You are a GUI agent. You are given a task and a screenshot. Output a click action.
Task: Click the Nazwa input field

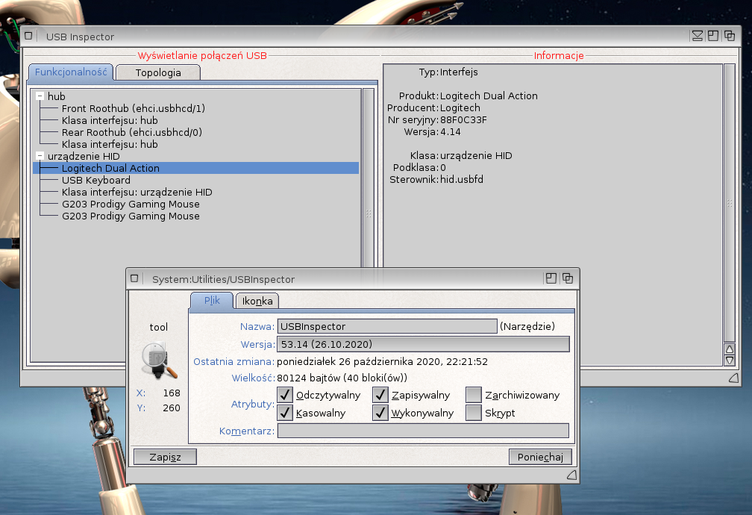[x=387, y=326]
